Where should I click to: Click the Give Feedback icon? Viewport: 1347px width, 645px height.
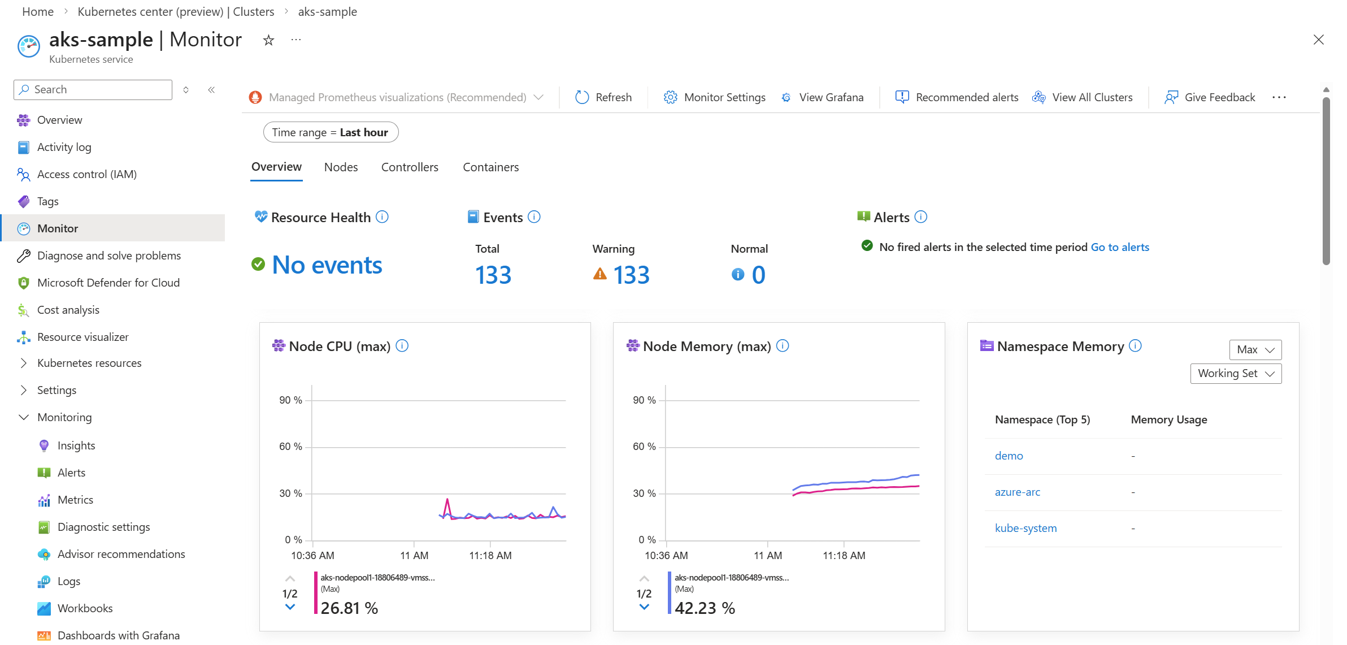(1171, 97)
